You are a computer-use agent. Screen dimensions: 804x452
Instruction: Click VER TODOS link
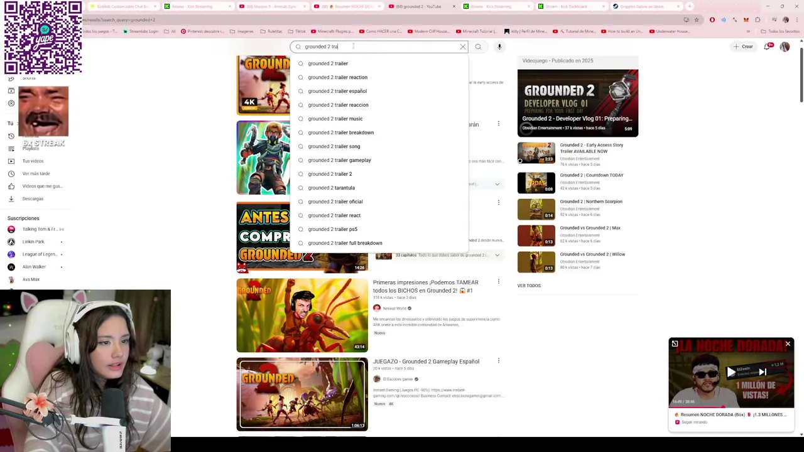click(529, 286)
